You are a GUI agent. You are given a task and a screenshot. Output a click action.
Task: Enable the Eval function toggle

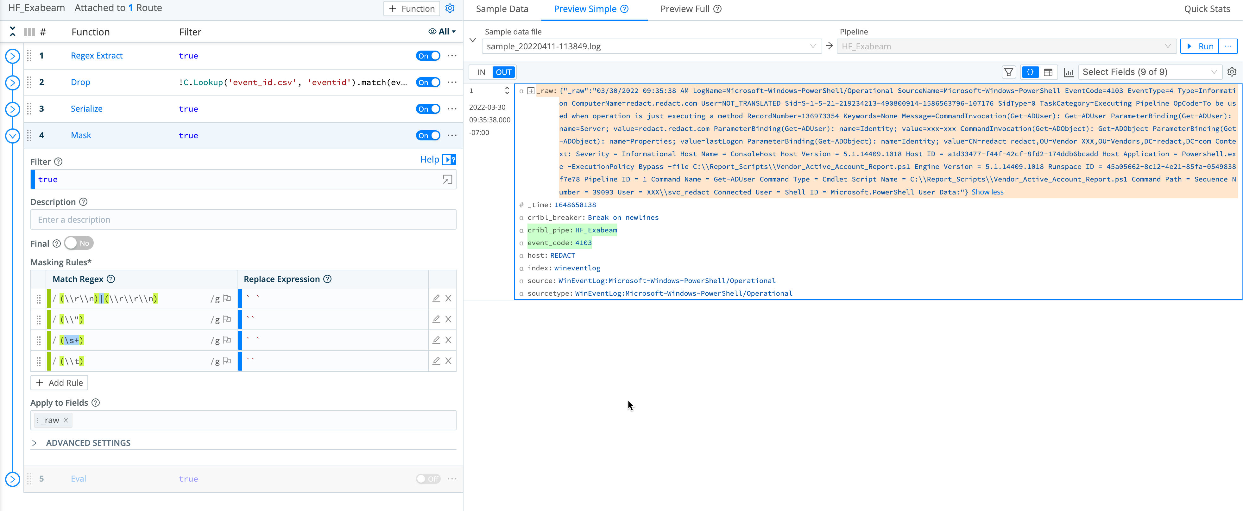click(428, 479)
